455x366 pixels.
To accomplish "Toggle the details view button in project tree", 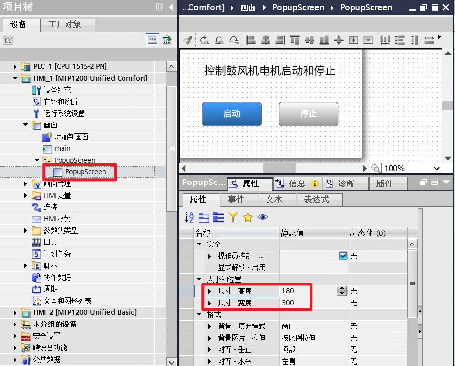I will coord(153,40).
